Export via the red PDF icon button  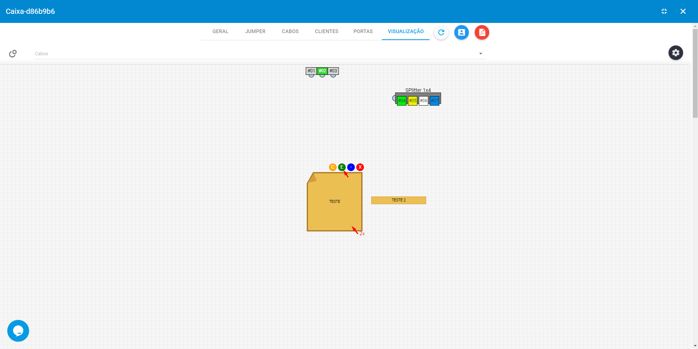click(482, 32)
